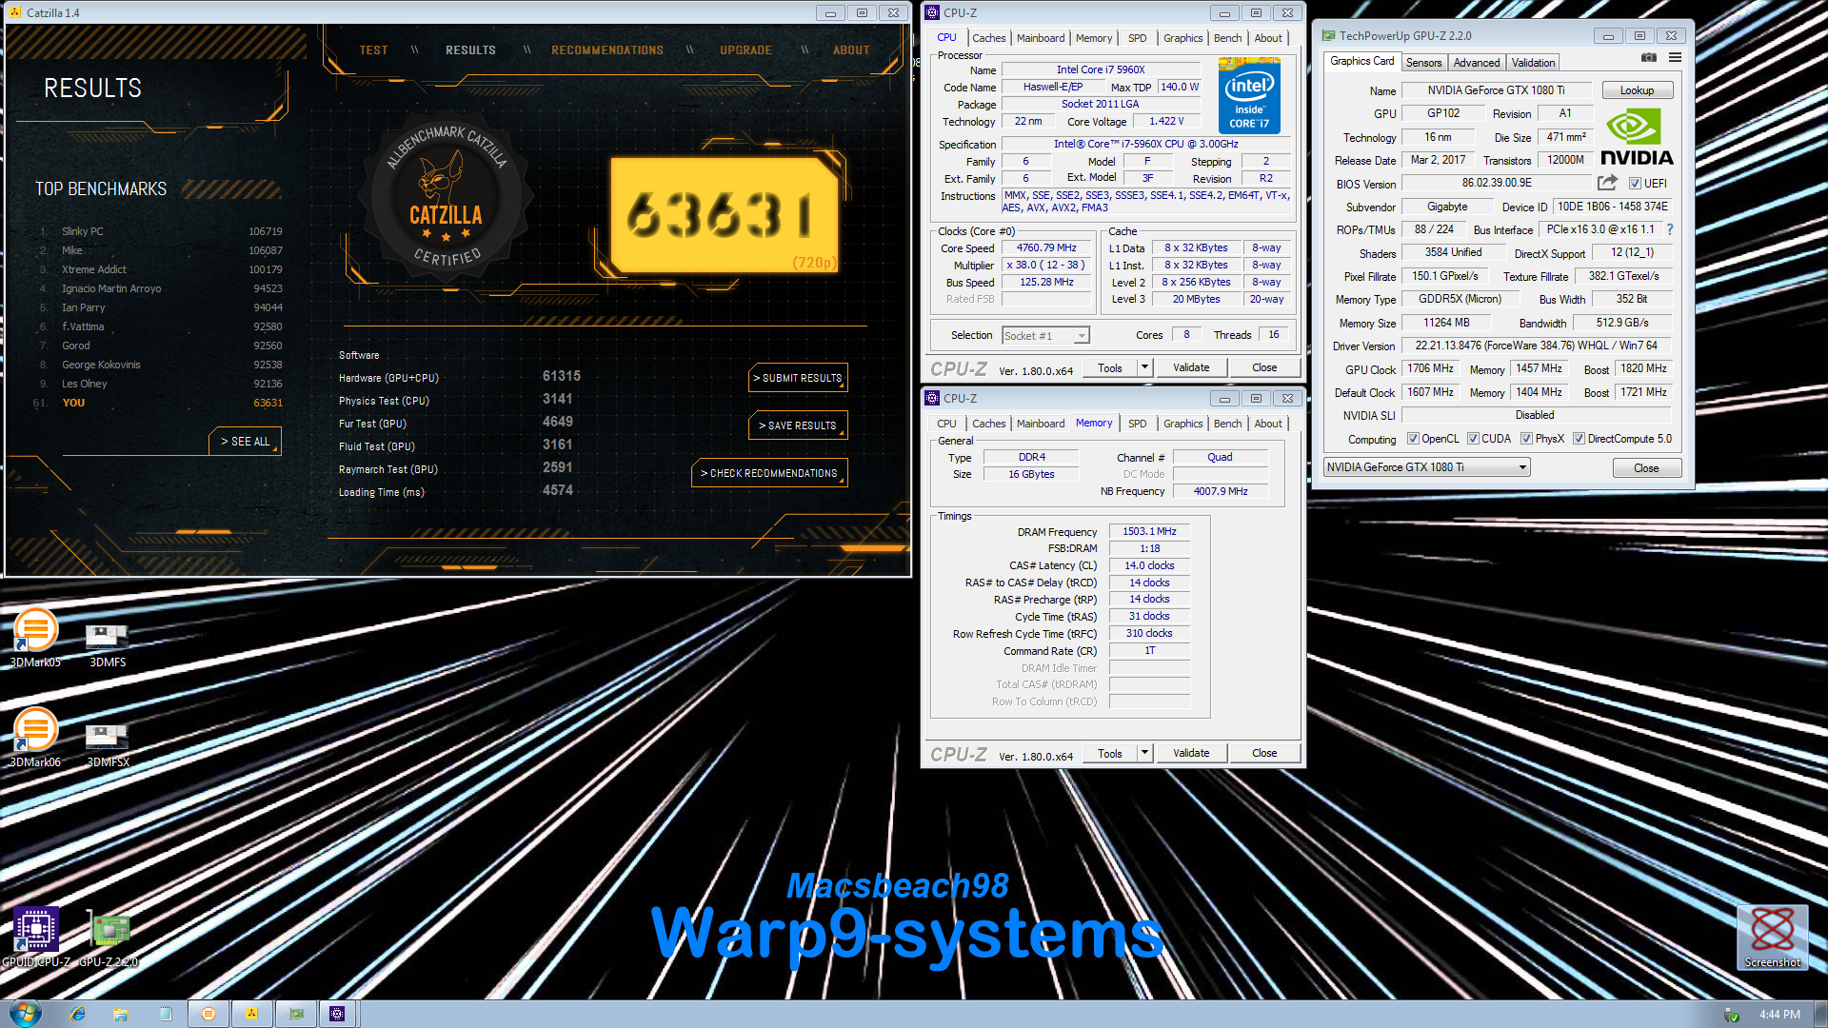Click the Physics Test (CPU) score 3141
This screenshot has width=1828, height=1028.
pos(558,399)
